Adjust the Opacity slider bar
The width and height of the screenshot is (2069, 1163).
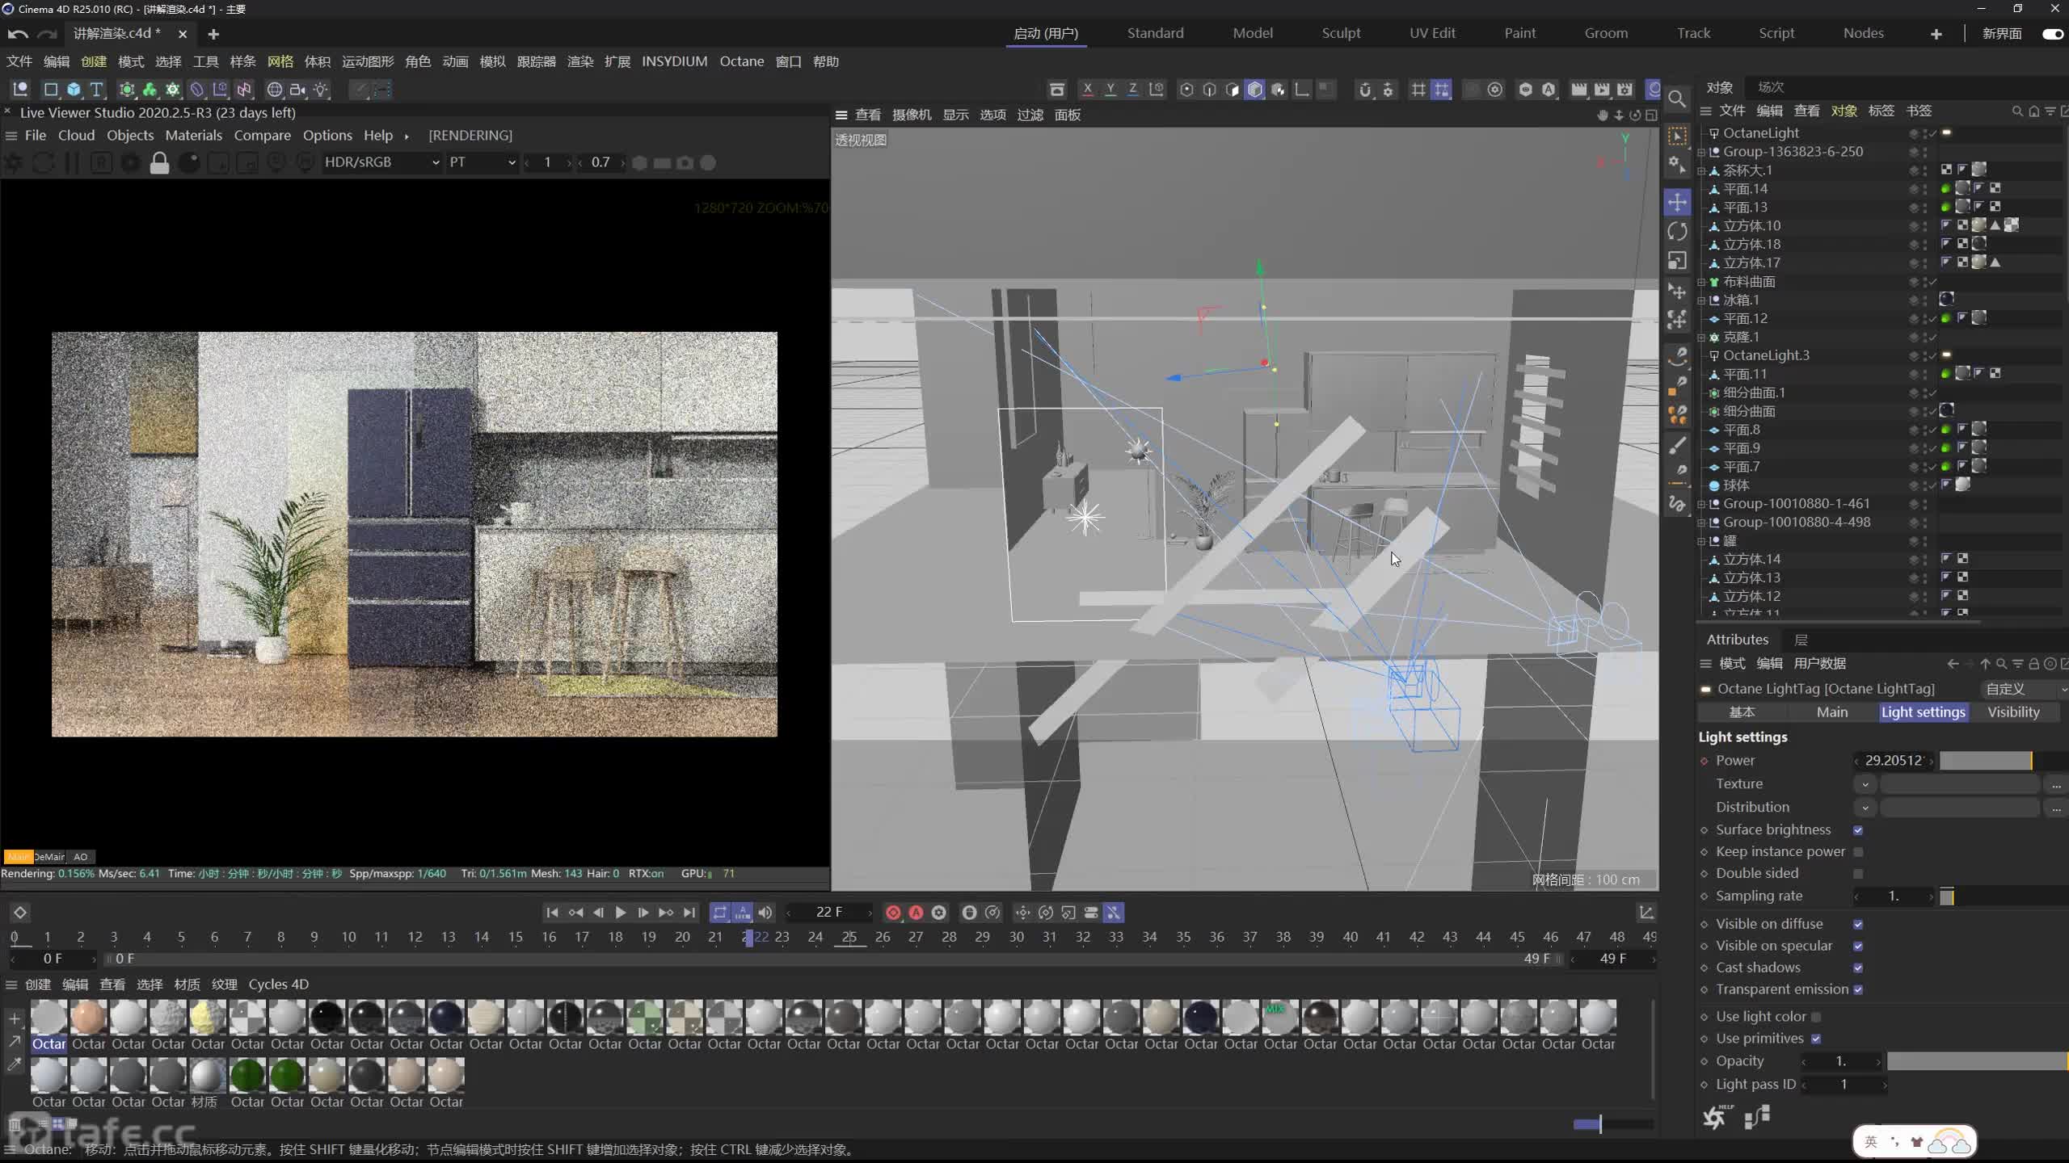click(x=1977, y=1062)
